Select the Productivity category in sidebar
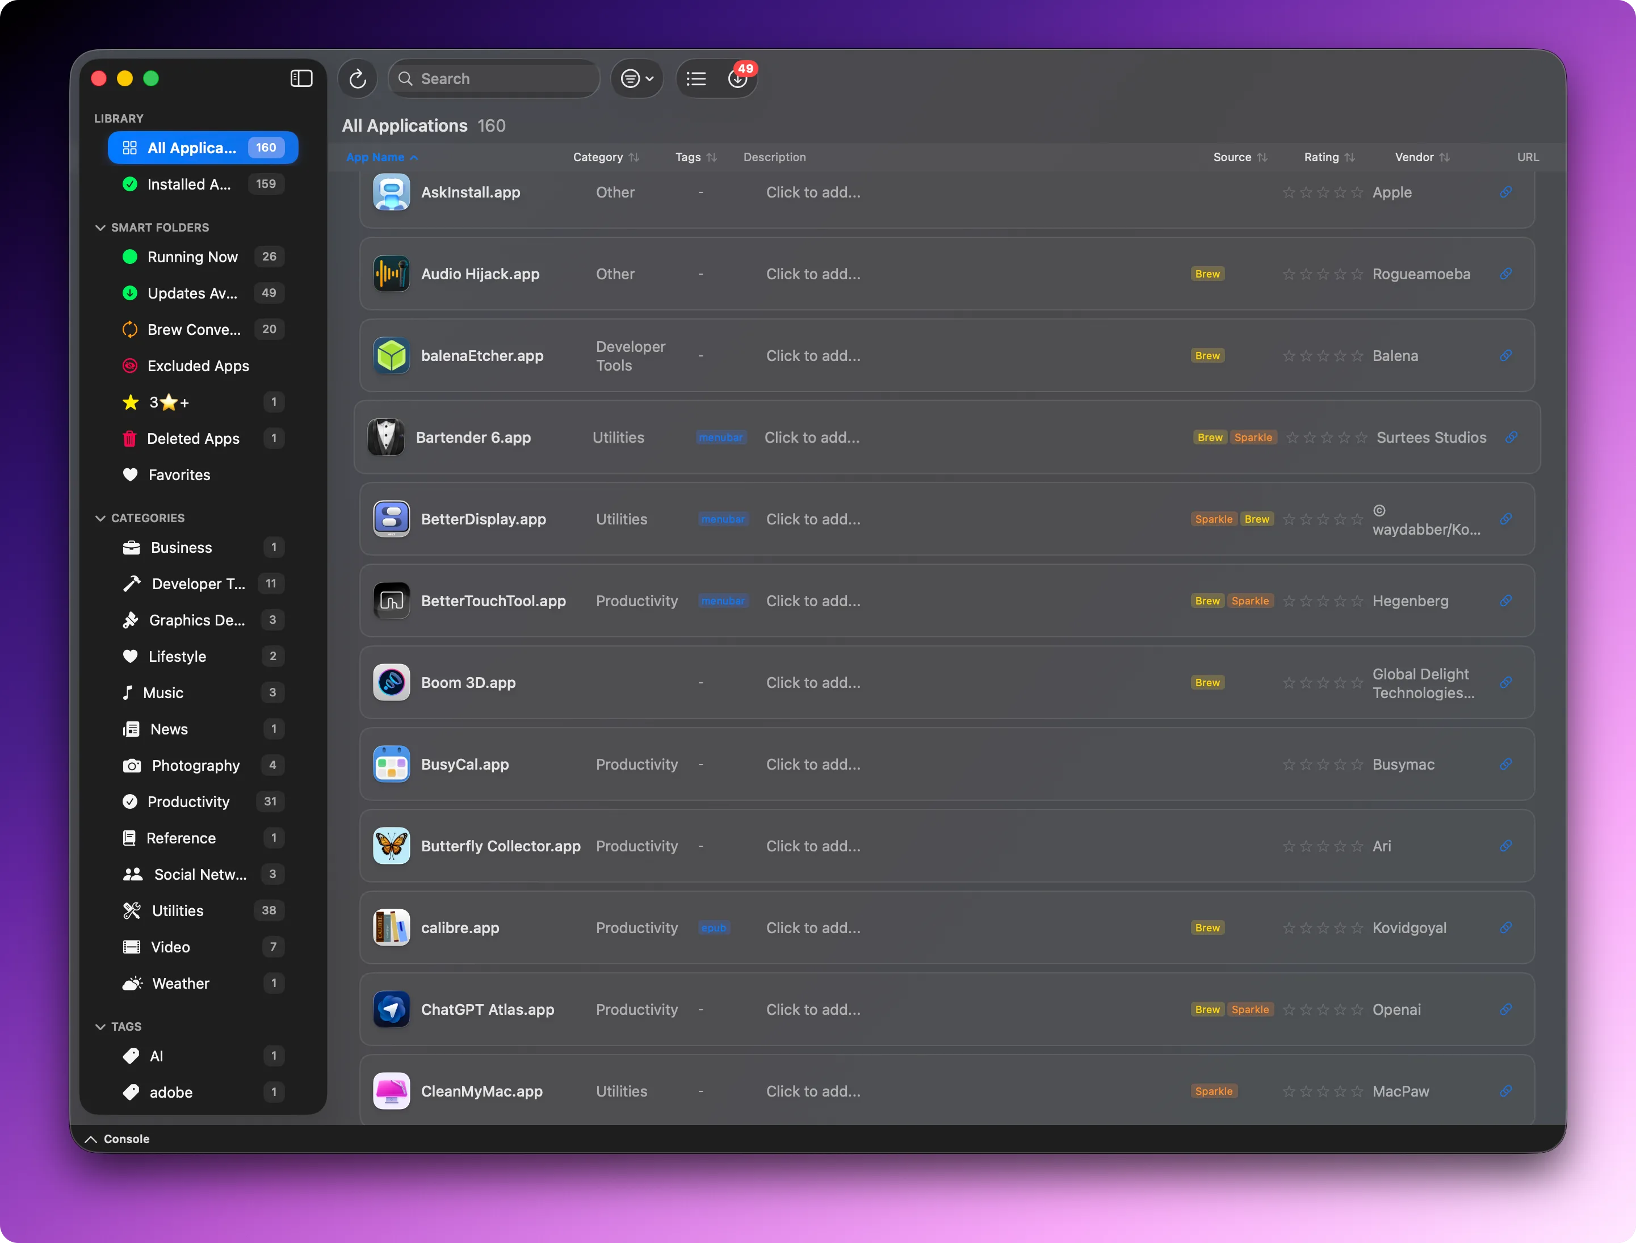Viewport: 1636px width, 1243px height. pos(203,801)
